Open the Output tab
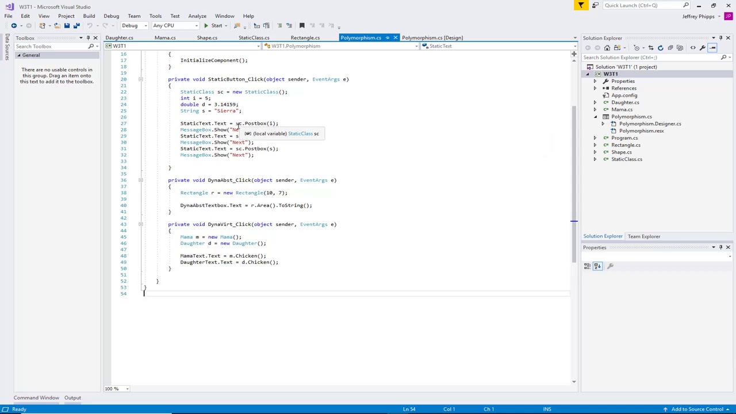Viewport: 736px width, 414px height. 72,398
